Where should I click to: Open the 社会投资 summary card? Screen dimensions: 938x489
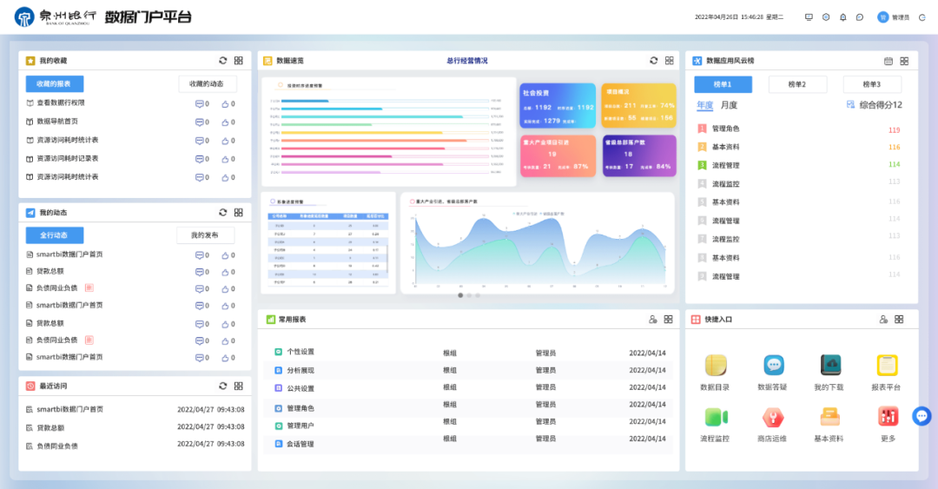coord(558,105)
